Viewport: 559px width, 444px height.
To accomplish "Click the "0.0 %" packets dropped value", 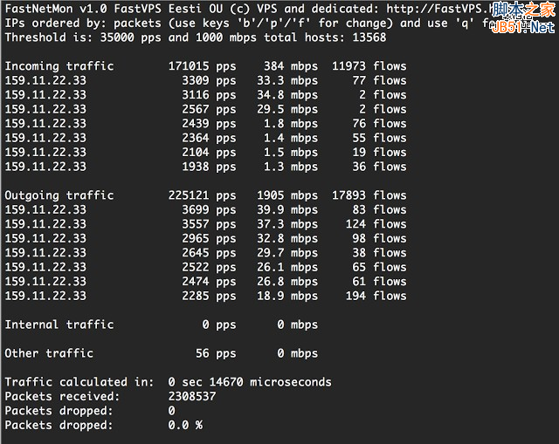I will click(x=185, y=425).
